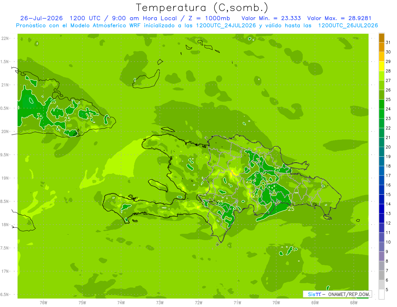Click the 'ONAMET/REP.DOM.' credit label
The image size is (397, 307).
click(x=349, y=294)
